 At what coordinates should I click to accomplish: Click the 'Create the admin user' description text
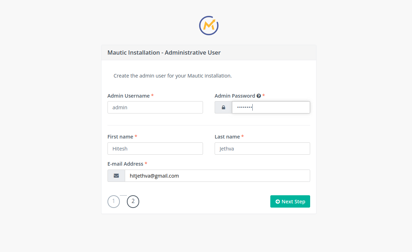click(x=173, y=76)
